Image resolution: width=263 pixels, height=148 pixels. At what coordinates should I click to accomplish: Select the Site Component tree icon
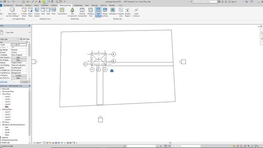click(72, 10)
